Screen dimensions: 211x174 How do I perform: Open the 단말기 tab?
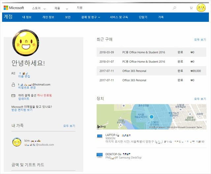[x=143, y=17]
